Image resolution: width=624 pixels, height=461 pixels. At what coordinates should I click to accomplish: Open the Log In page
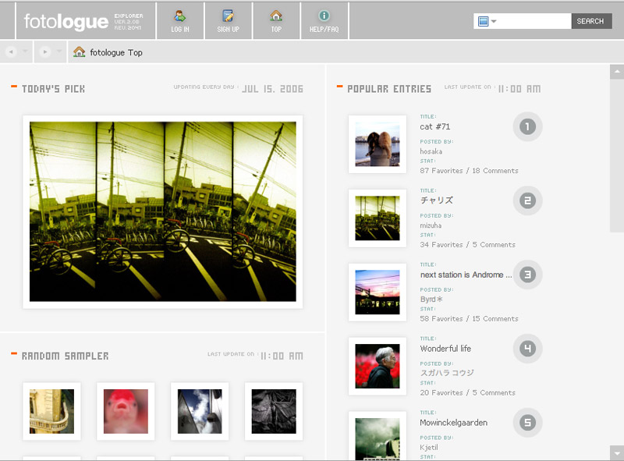pyautogui.click(x=180, y=21)
